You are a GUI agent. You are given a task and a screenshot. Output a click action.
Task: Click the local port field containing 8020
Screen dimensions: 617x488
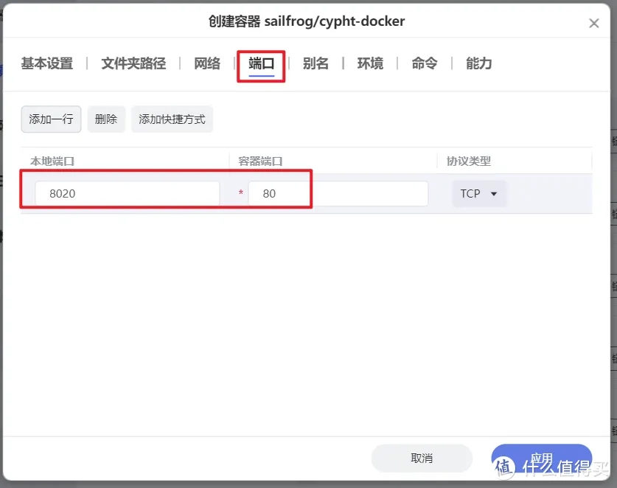click(x=127, y=194)
